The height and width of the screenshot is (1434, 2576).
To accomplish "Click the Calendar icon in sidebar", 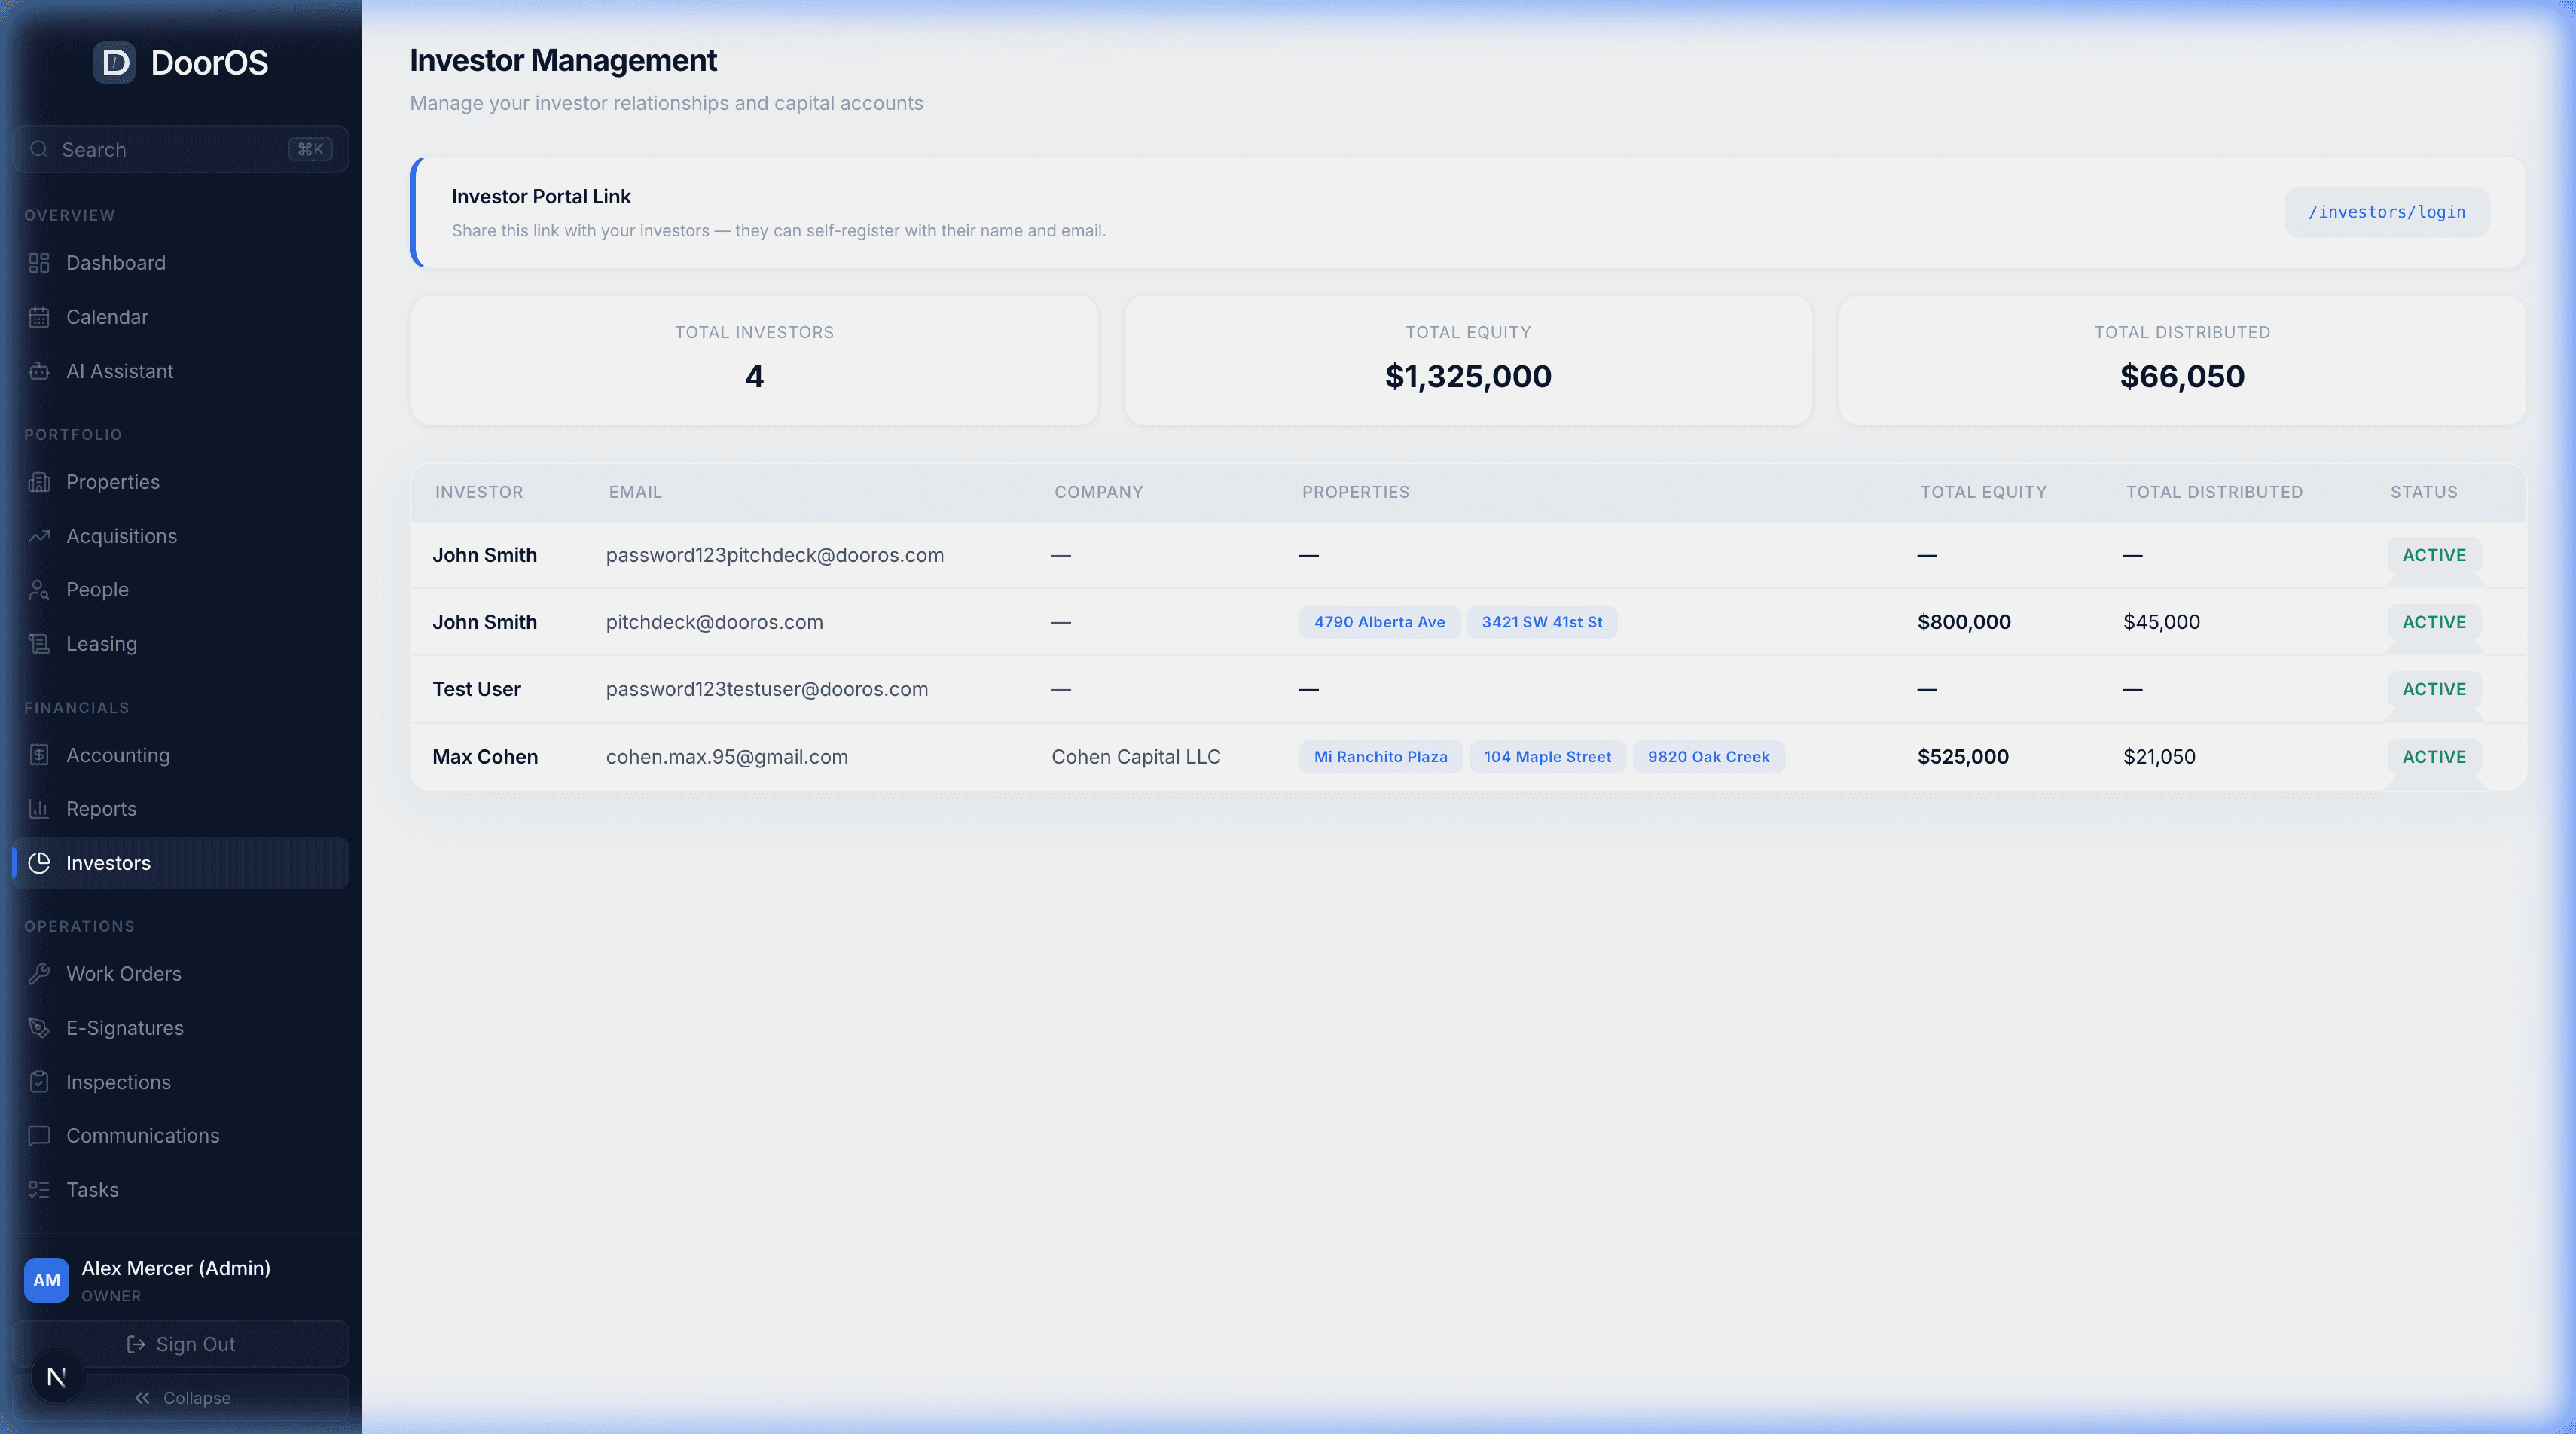I will [39, 317].
